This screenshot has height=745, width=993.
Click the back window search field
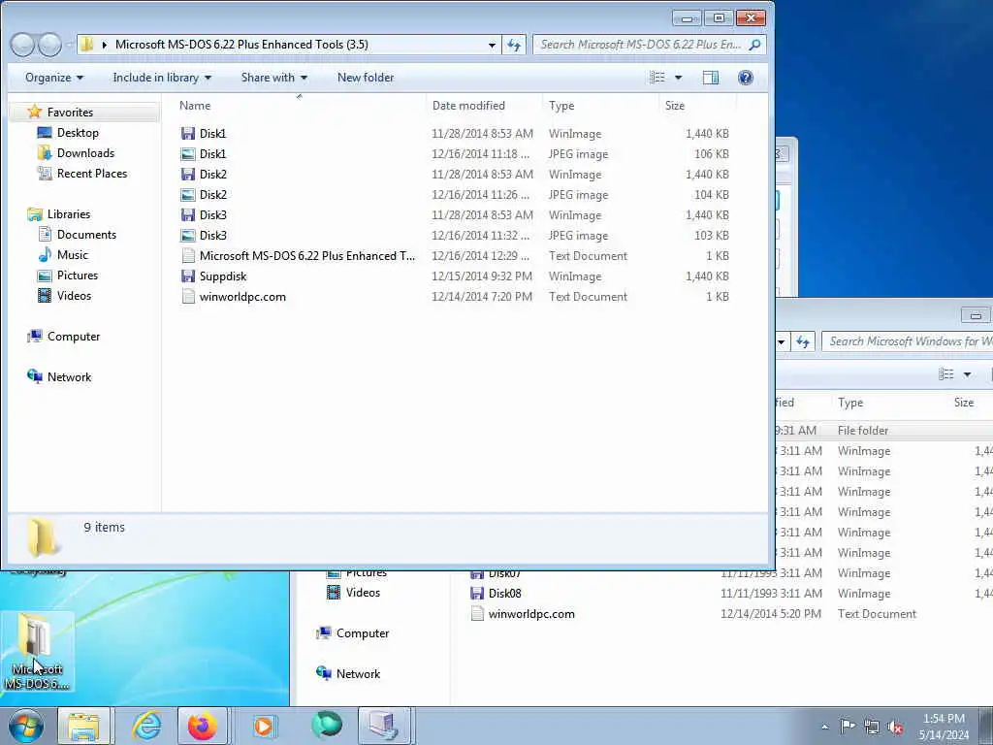click(x=908, y=341)
